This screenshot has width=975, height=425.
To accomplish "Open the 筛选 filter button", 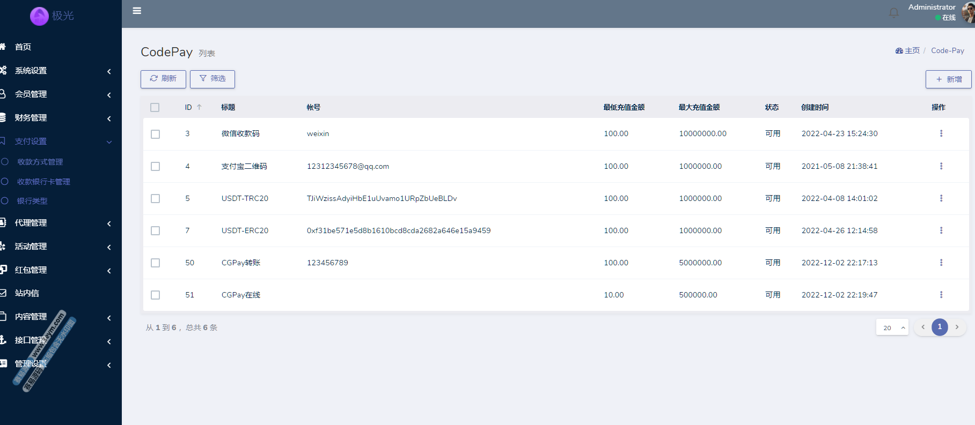I will pos(212,79).
